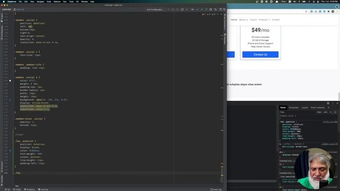Click the Git push arrow icon

tap(206, 10)
